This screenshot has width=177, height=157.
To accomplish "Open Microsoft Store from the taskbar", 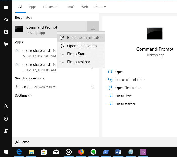I will pyautogui.click(x=44, y=152).
